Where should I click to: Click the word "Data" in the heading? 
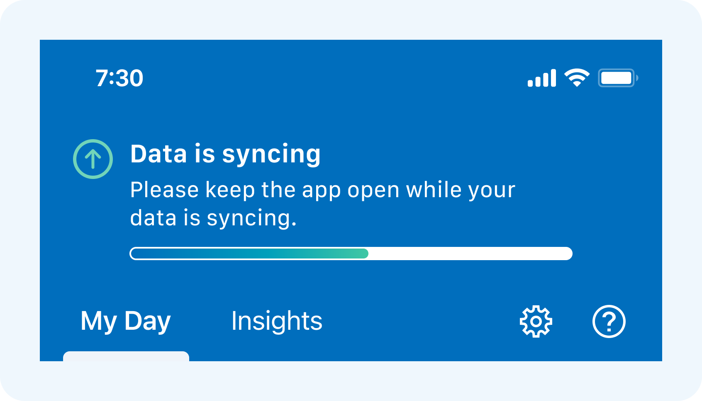[158, 154]
